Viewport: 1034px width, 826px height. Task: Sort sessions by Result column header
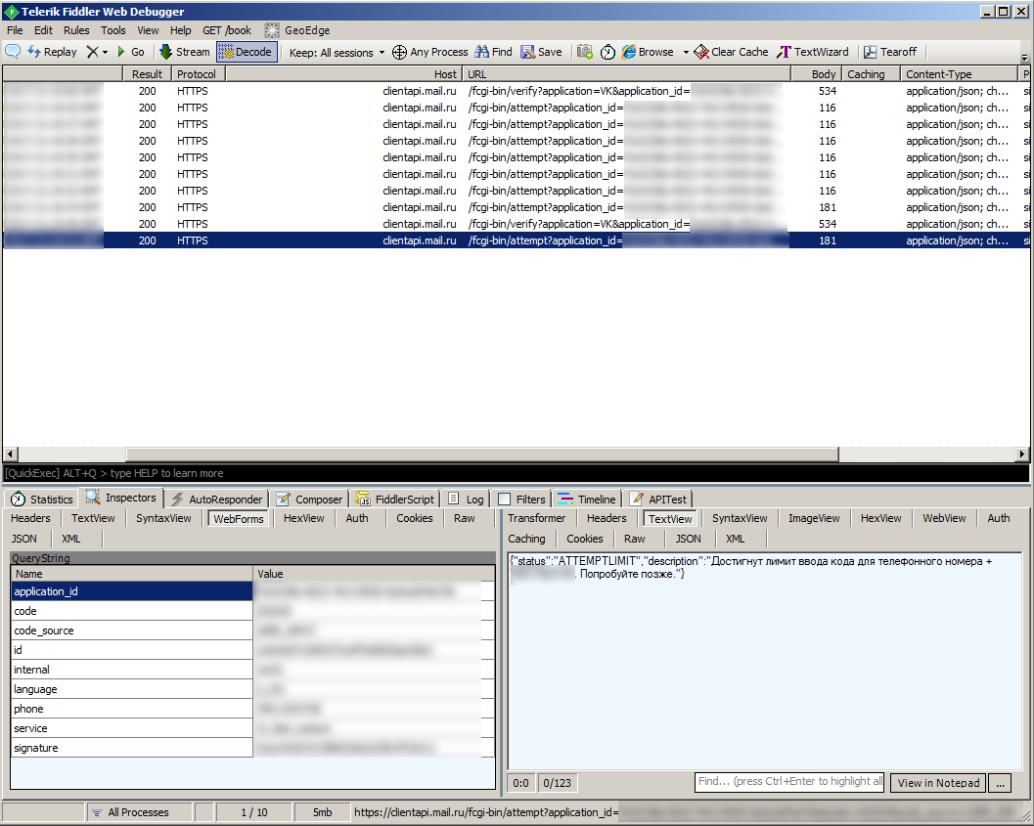[x=147, y=73]
